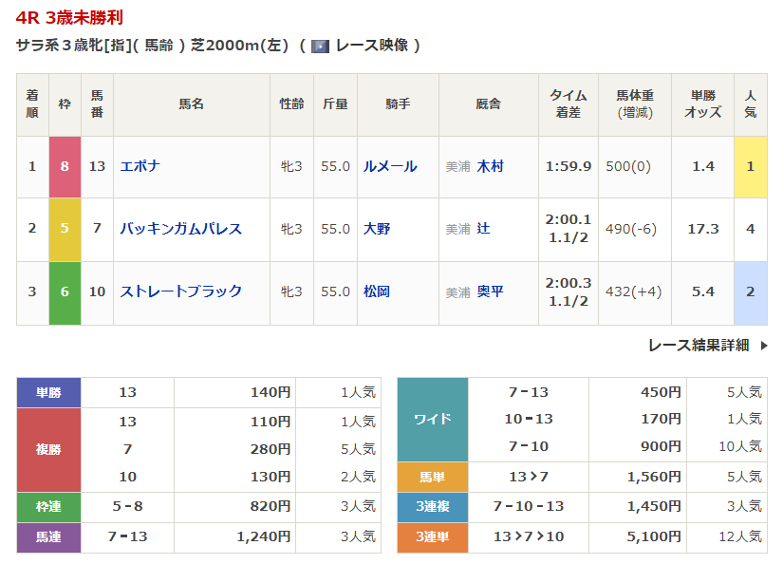Select the 3連単 payout label
Viewport: 783px width, 564px height.
432,537
